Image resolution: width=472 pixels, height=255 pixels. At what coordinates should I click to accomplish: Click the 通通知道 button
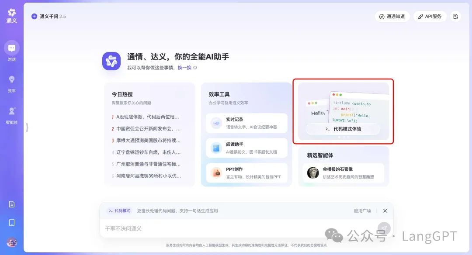392,16
